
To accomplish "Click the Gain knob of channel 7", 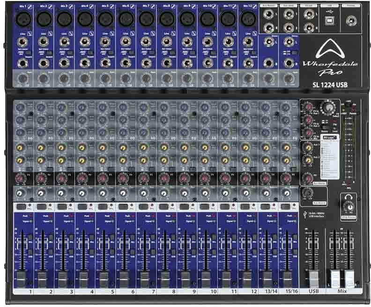I will (x=146, y=79).
